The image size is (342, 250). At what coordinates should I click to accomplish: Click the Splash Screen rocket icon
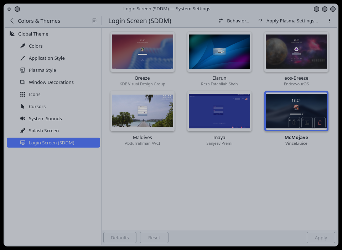pos(23,131)
